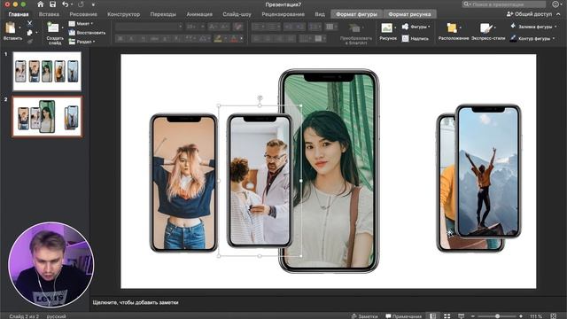Expand the Вставить paste options arrow
Screen dimensions: 567x319
point(19,27)
